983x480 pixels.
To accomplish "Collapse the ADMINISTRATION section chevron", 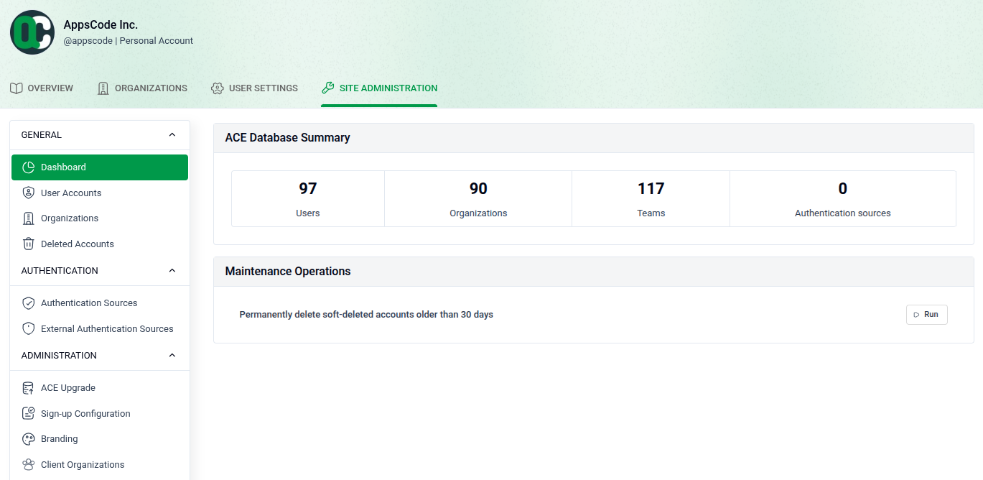I will click(x=172, y=355).
